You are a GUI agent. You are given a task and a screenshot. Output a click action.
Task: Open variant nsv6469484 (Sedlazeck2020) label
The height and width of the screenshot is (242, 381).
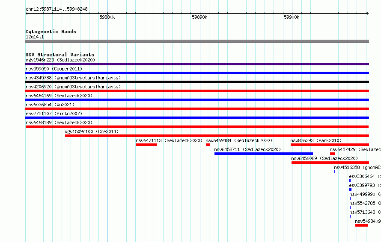click(x=239, y=140)
